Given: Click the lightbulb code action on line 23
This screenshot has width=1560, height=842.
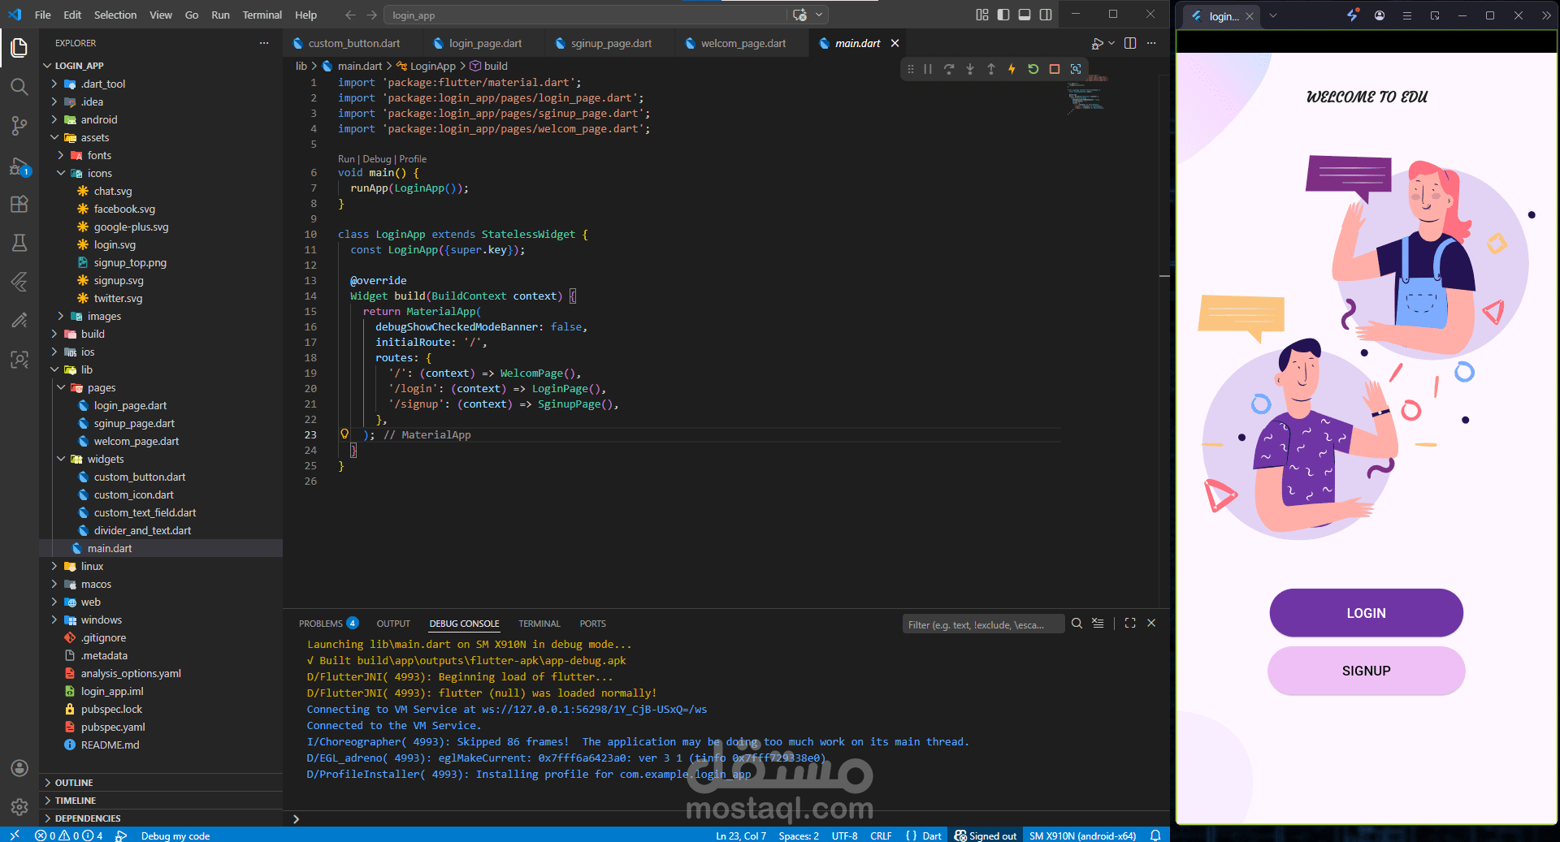Looking at the screenshot, I should [x=344, y=434].
